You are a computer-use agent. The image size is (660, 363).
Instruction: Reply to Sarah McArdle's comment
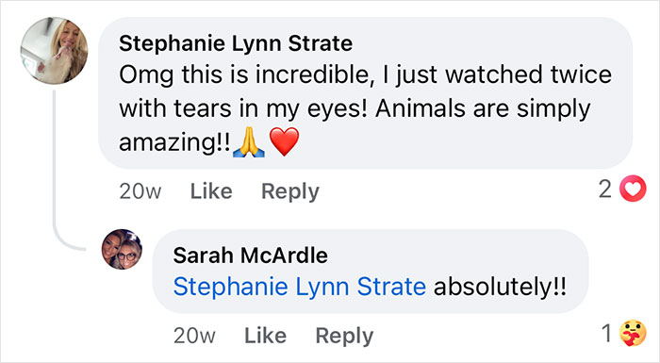344,336
